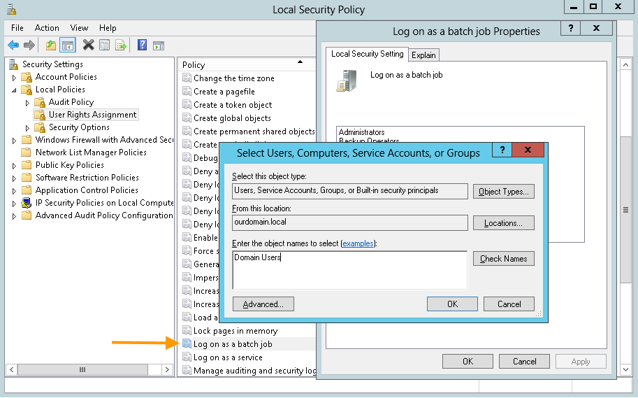Click the Audit Policy folder icon
The image size is (638, 398).
coord(40,102)
